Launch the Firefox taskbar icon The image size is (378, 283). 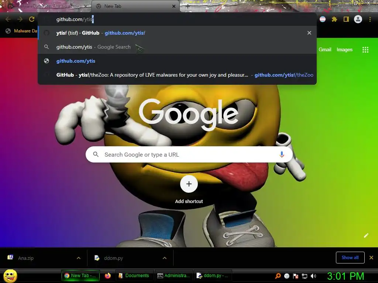(108, 276)
